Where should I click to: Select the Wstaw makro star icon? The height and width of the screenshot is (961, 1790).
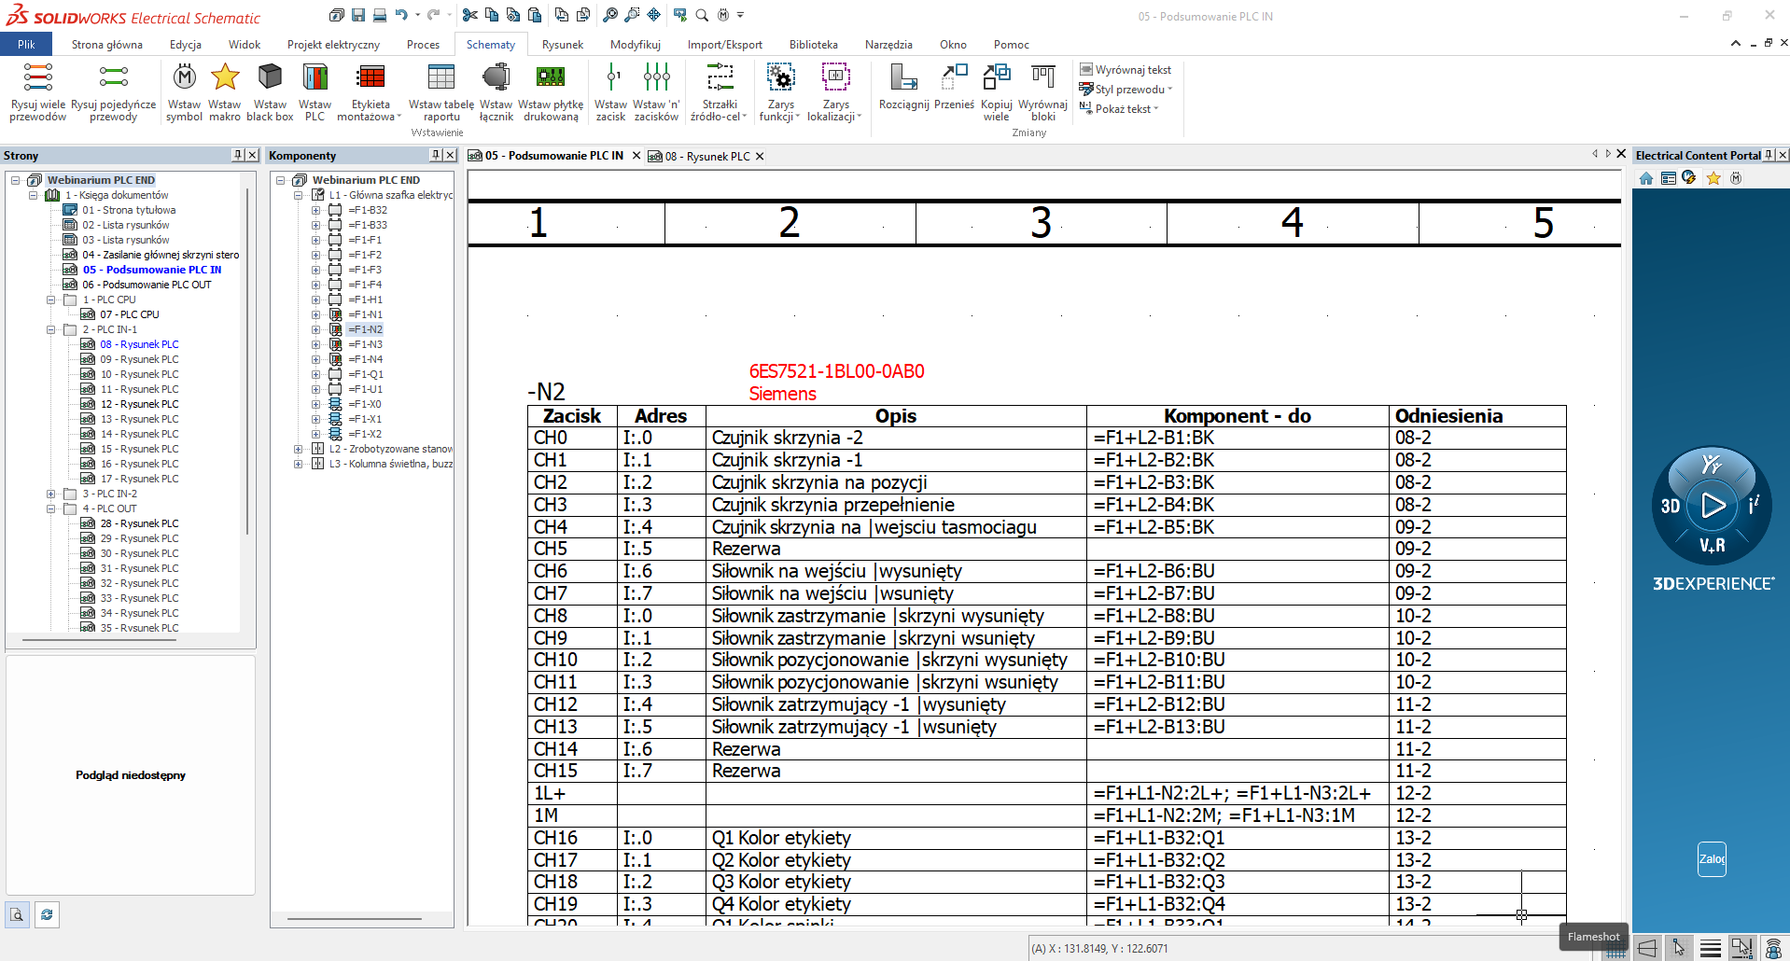coord(225,77)
